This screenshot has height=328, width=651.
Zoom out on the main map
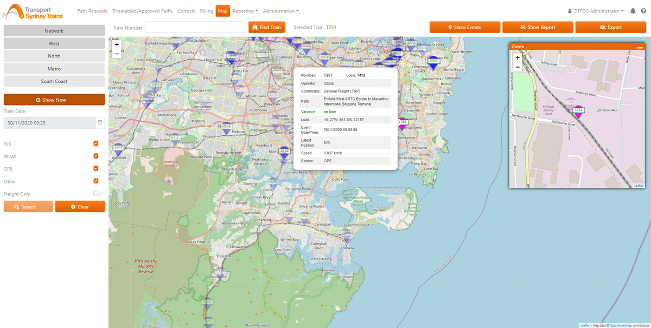117,54
